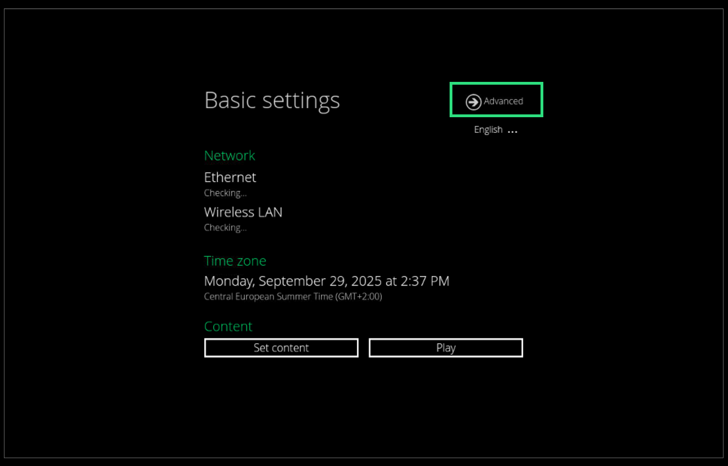728x466 pixels.
Task: Open the Advanced settings label
Action: [503, 101]
